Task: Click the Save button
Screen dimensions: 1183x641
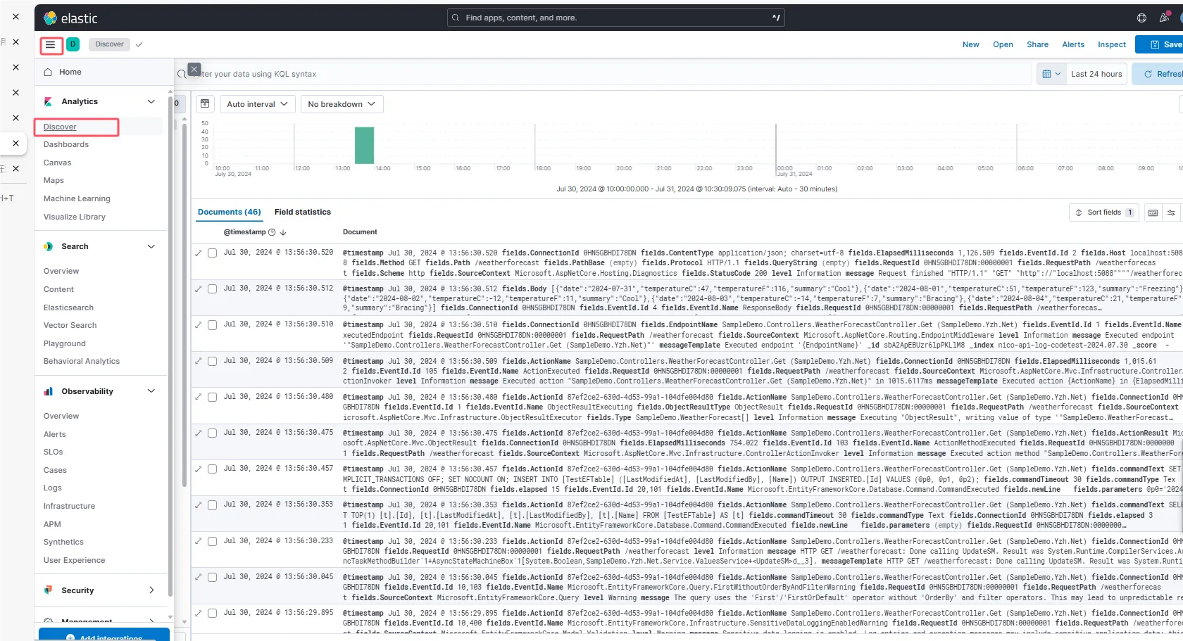Action: 1160,44
